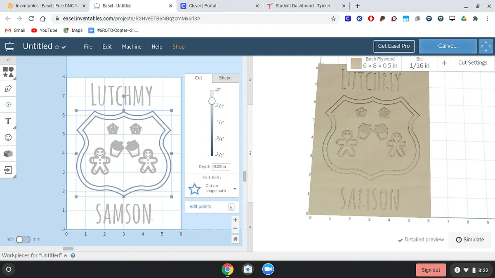Open the Apps brick icon
The image size is (495, 278).
(x=8, y=154)
